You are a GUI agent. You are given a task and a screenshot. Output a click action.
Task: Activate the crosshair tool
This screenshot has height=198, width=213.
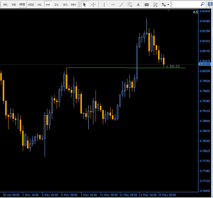93,5
